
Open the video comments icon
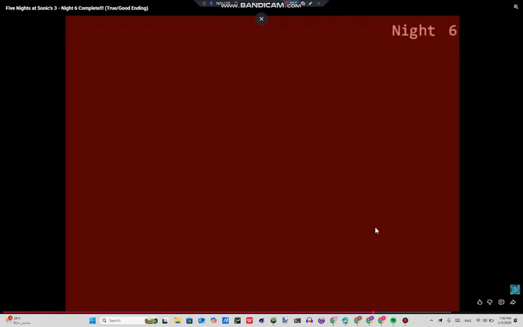coord(501,302)
